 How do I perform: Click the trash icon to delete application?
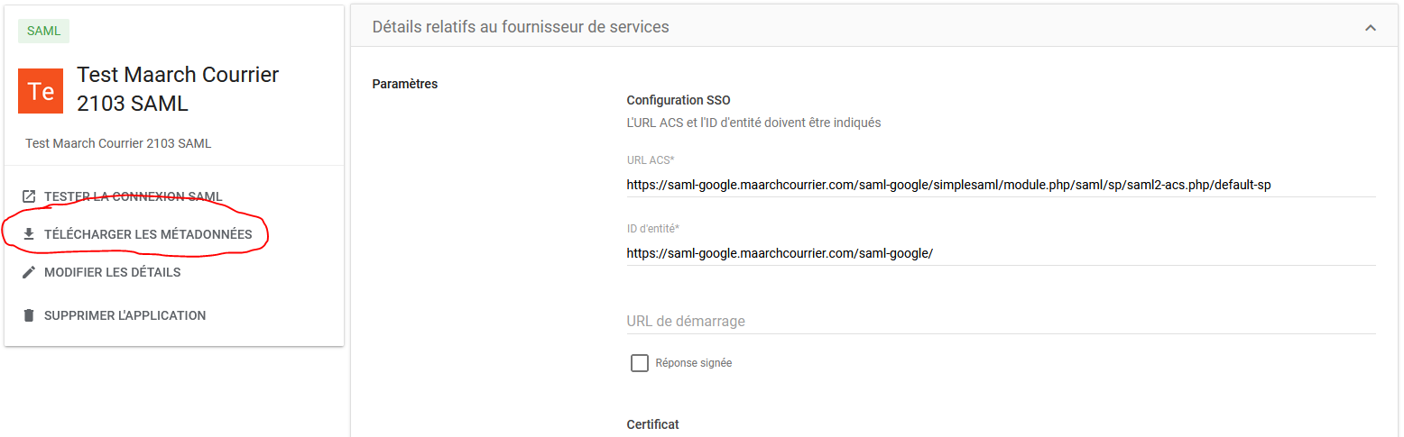(29, 315)
